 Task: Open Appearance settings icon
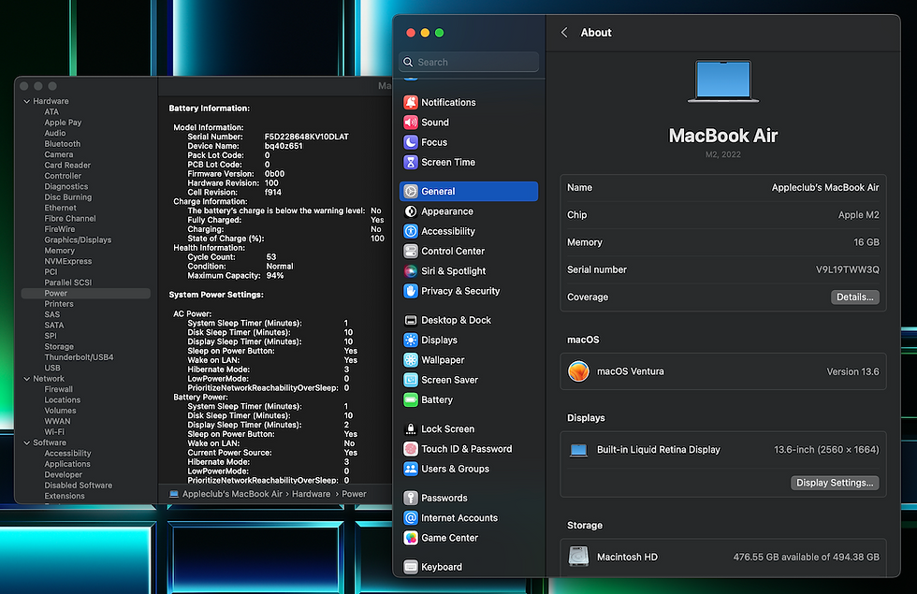point(411,211)
